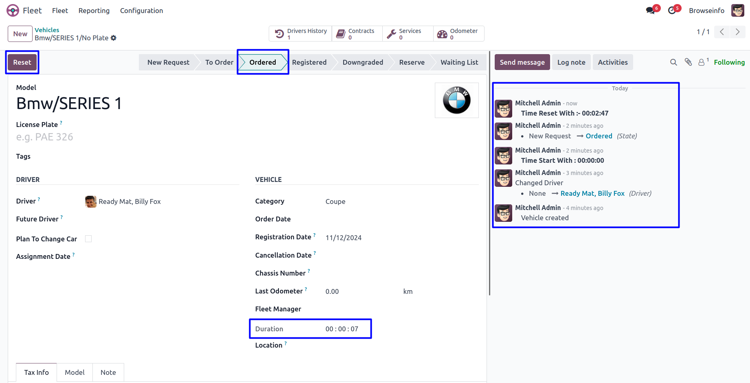Open the Configuration menu
This screenshot has width=750, height=383.
click(x=141, y=11)
